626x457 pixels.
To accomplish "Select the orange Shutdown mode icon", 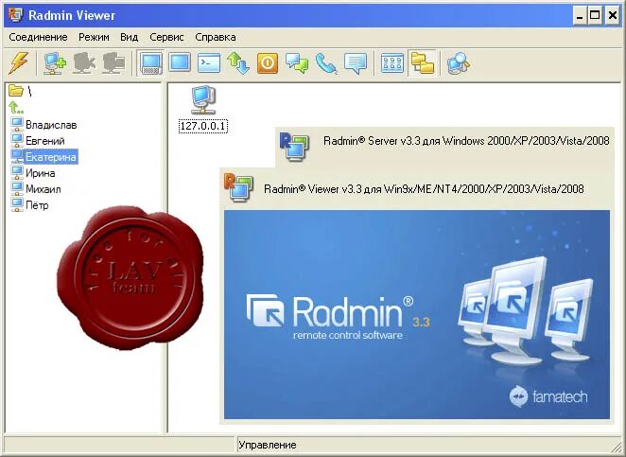I will point(268,63).
